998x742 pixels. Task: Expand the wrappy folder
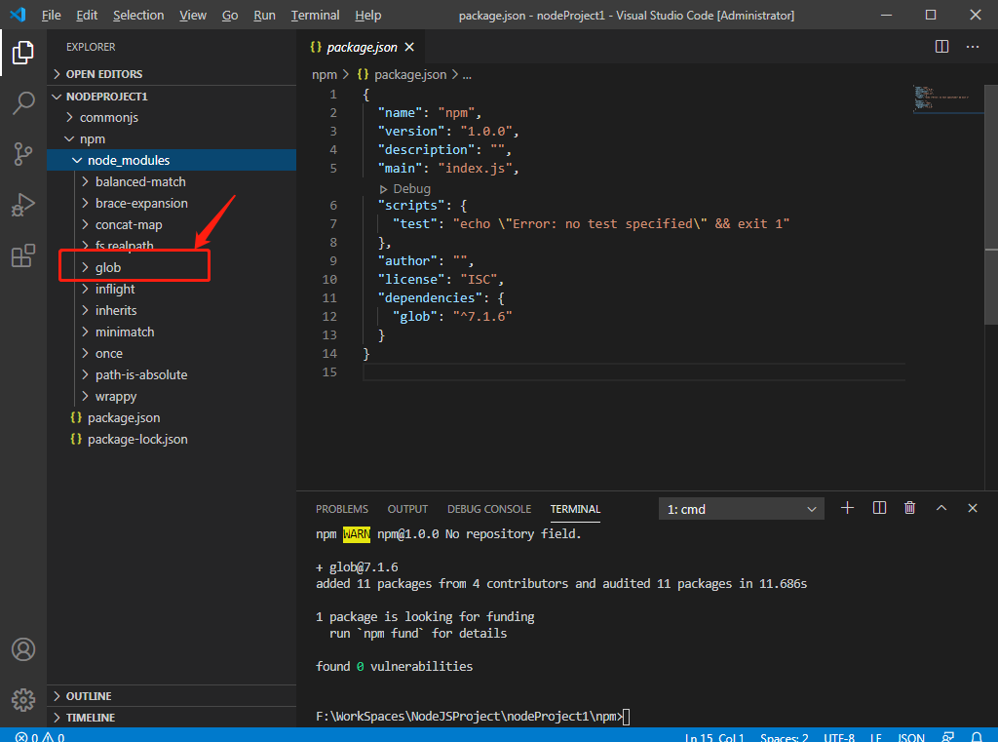[172, 396]
